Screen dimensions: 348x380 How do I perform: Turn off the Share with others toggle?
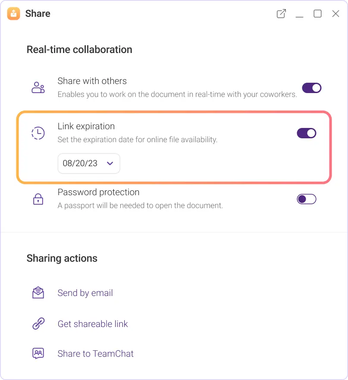tap(311, 88)
